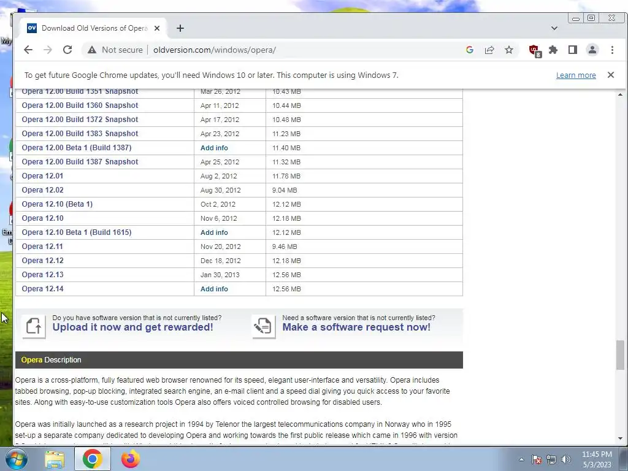Image resolution: width=628 pixels, height=471 pixels.
Task: Launch Firefox from the taskbar
Action: pos(131,459)
